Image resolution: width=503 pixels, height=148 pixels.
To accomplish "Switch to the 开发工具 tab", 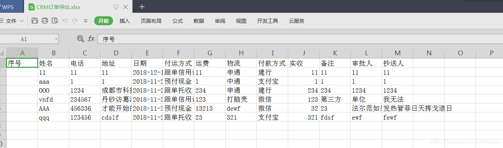I will 268,21.
